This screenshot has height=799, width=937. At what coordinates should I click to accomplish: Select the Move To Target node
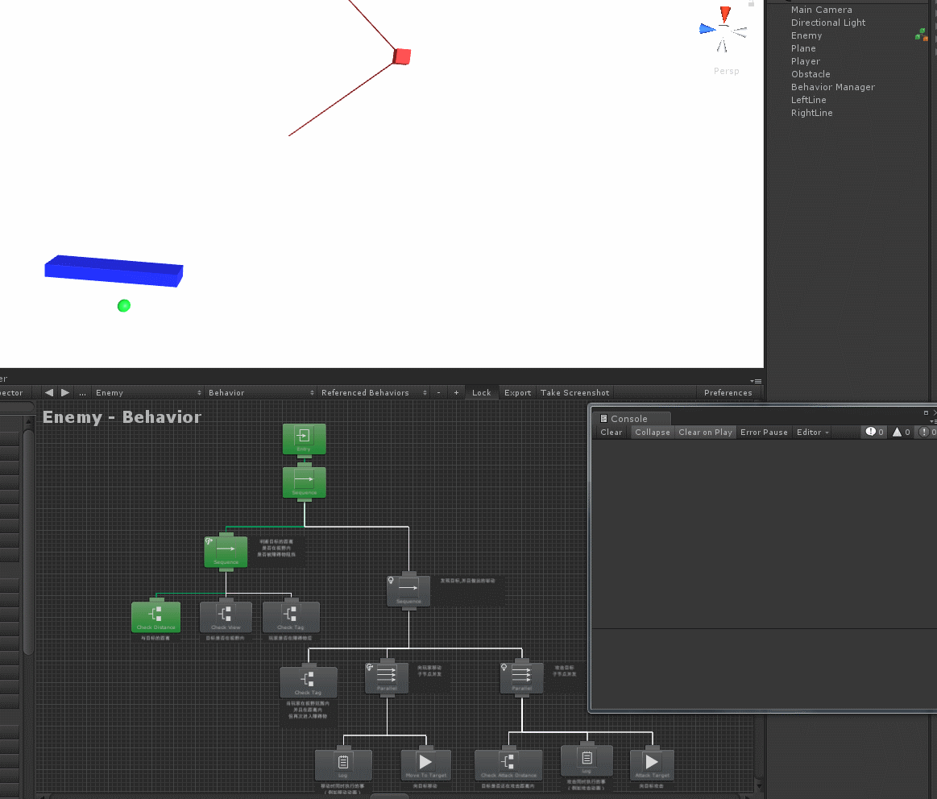(425, 765)
